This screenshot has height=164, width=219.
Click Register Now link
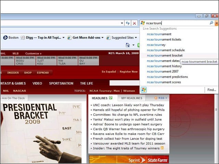tap(129, 72)
